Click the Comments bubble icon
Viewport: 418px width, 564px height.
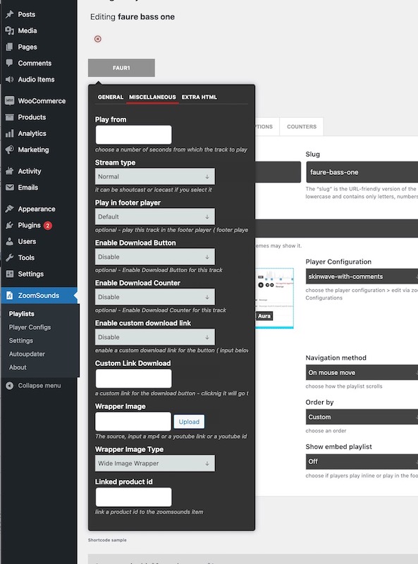tap(10, 63)
